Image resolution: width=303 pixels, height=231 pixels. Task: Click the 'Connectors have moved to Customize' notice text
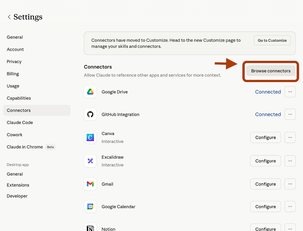pyautogui.click(x=166, y=43)
